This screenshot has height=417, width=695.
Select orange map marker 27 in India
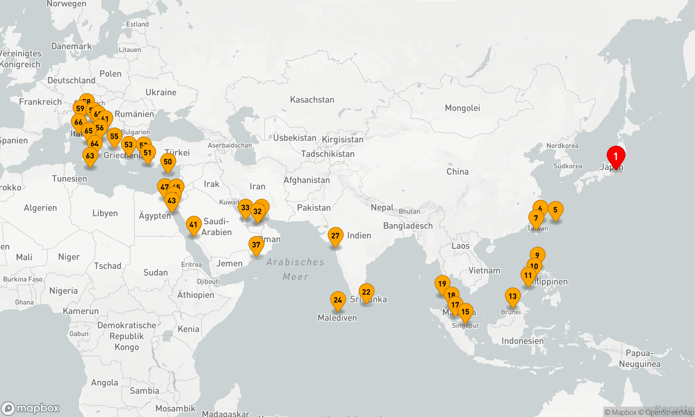point(335,236)
